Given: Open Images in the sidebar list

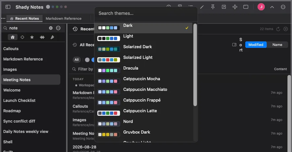Looking at the screenshot, I should tap(31, 70).
